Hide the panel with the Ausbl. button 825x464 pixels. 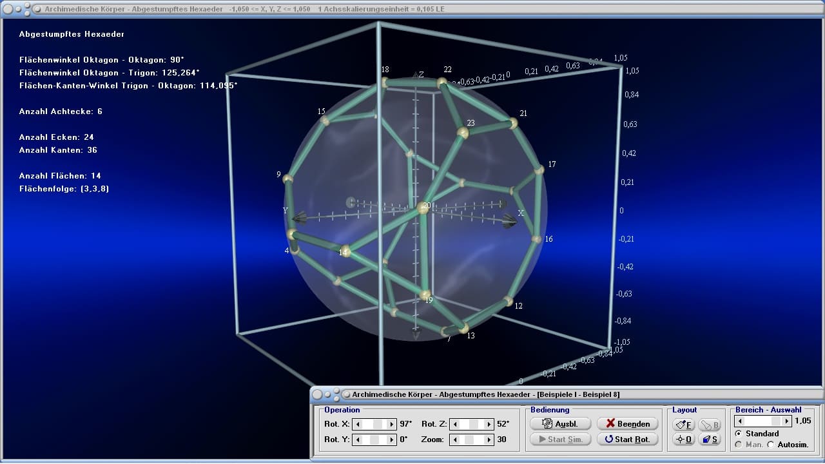560,423
